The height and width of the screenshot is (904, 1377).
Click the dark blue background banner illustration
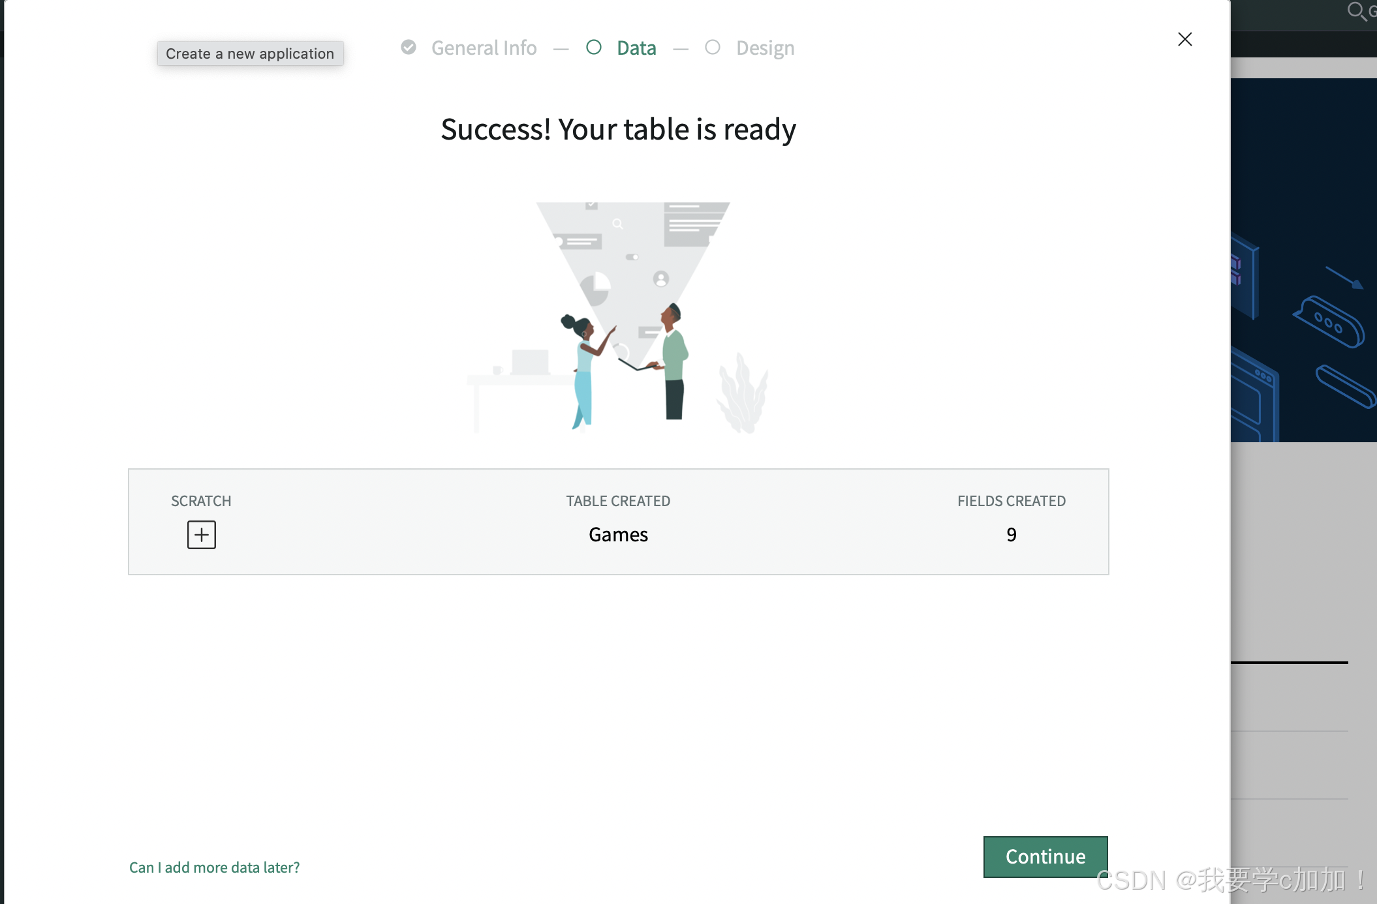pyautogui.click(x=1303, y=261)
